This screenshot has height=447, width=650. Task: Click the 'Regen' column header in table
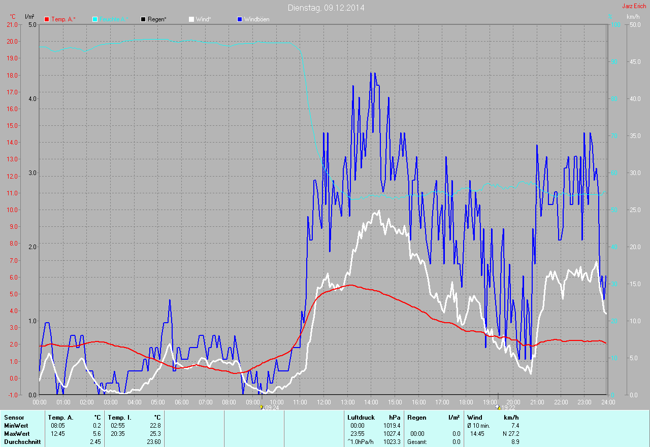point(417,417)
